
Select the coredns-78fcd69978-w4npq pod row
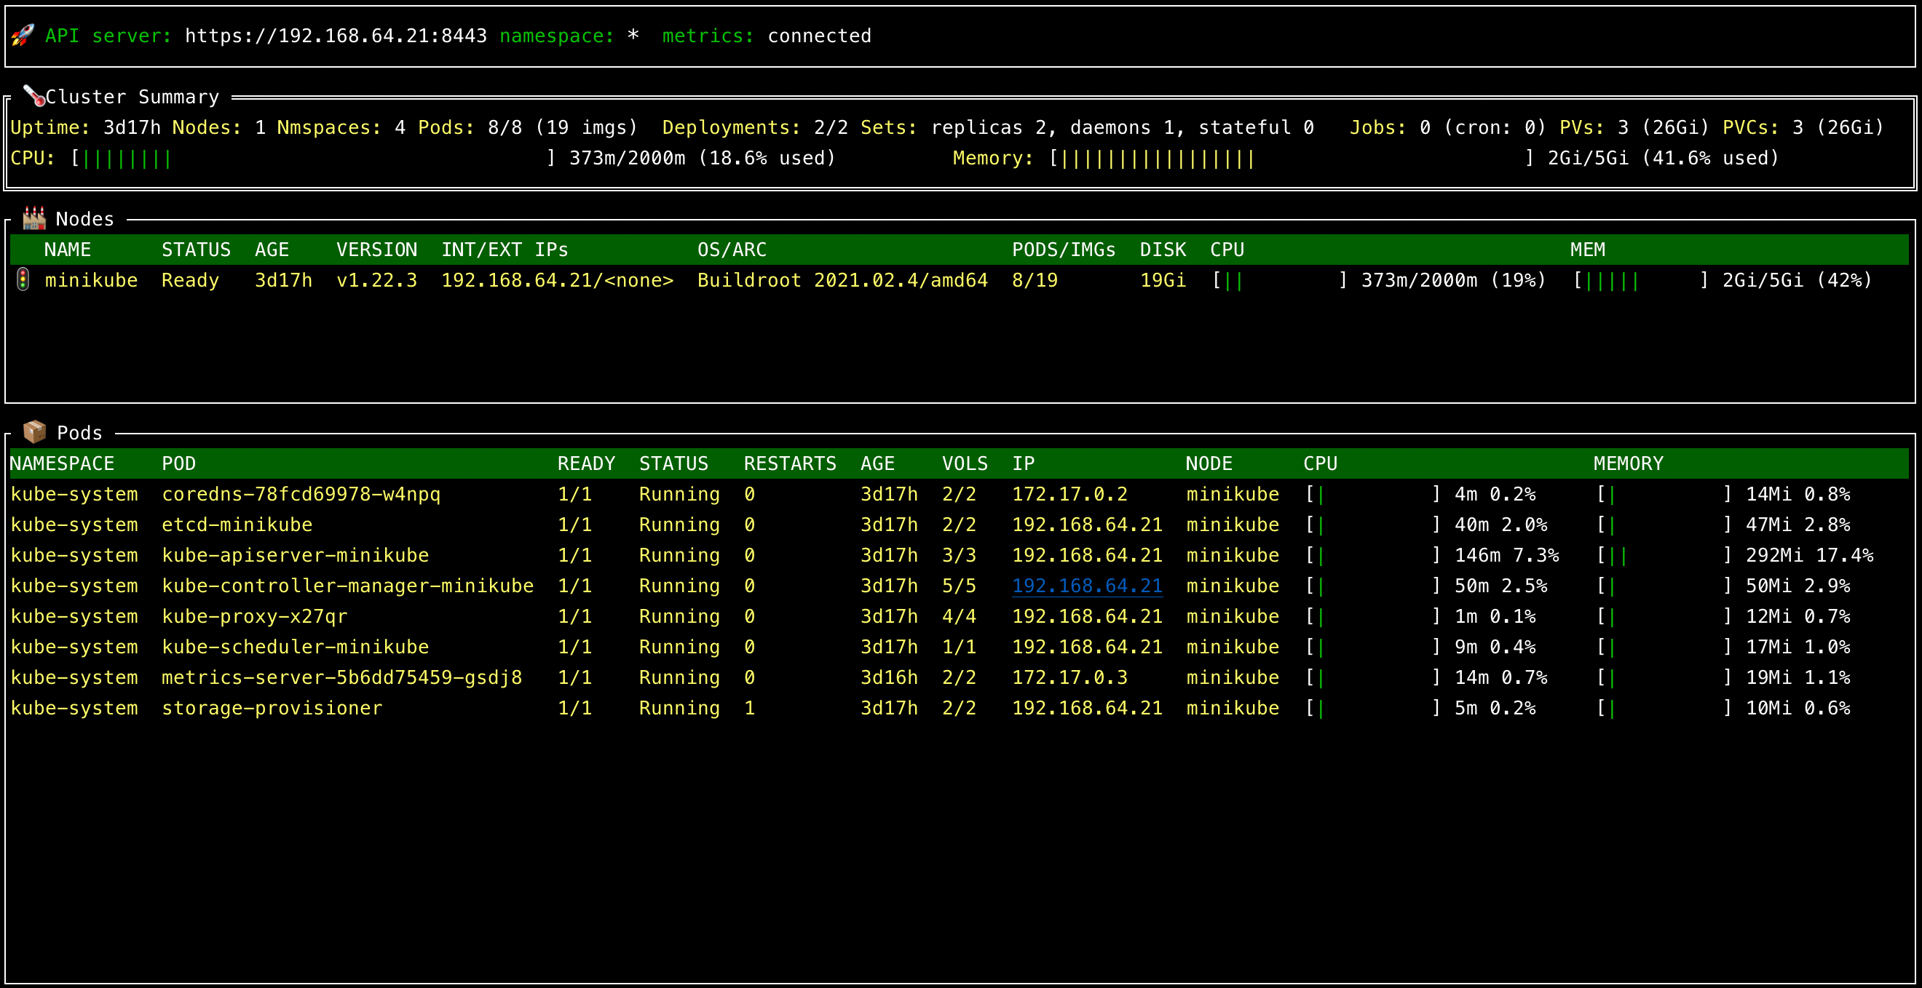301,493
